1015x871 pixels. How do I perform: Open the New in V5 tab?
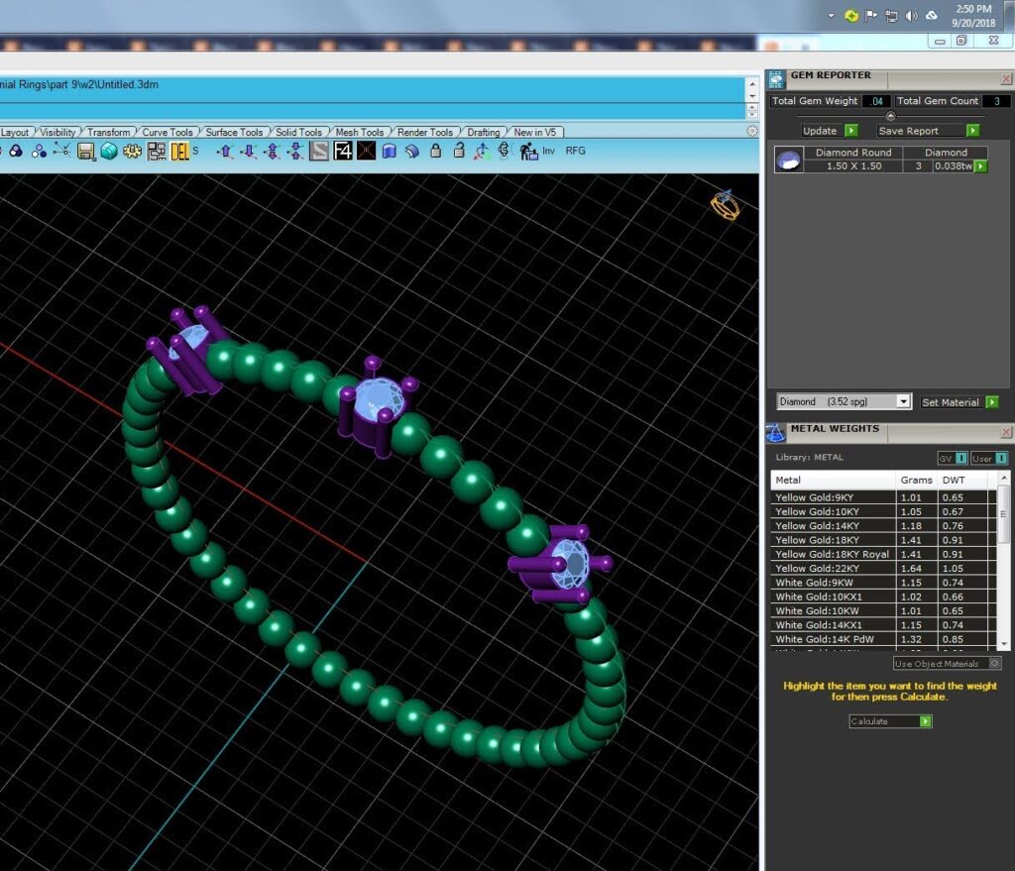[534, 132]
